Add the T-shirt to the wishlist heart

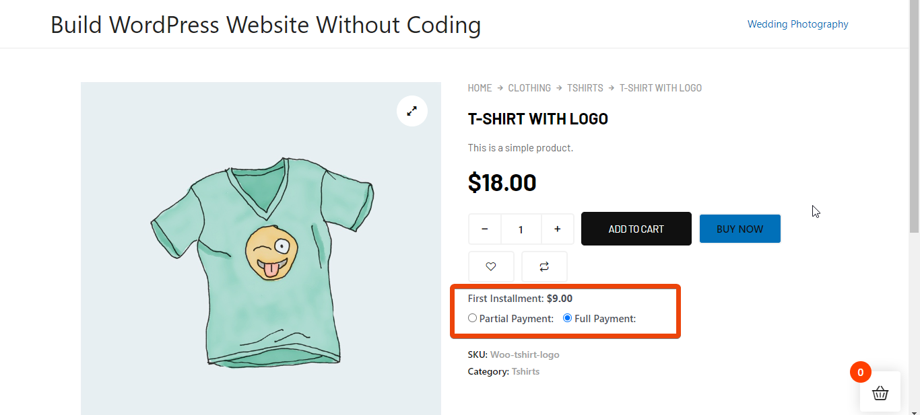pyautogui.click(x=491, y=267)
